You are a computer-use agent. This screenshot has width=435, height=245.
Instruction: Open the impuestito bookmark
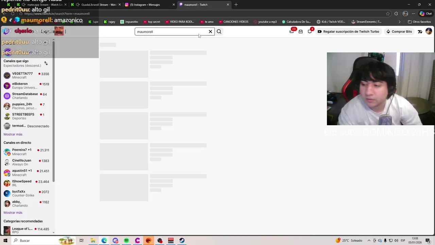point(129,22)
